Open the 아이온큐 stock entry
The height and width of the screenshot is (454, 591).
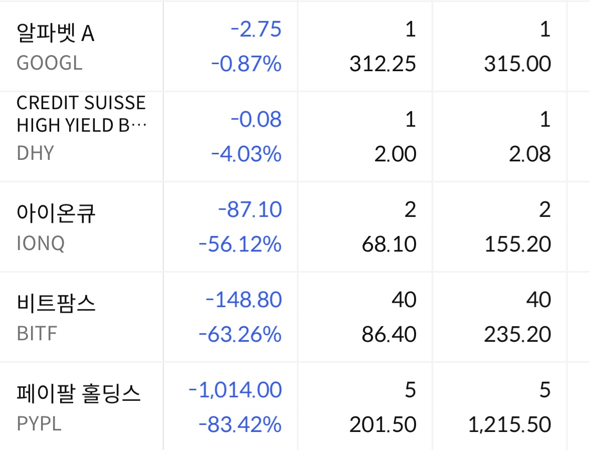coord(56,213)
